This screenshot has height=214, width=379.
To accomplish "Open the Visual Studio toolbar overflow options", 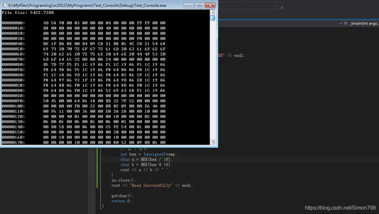I will [282, 8].
